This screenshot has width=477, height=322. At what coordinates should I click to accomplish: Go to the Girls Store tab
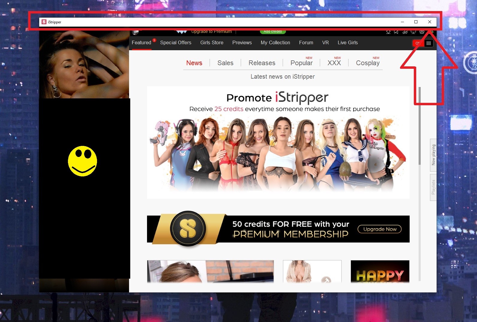[212, 43]
